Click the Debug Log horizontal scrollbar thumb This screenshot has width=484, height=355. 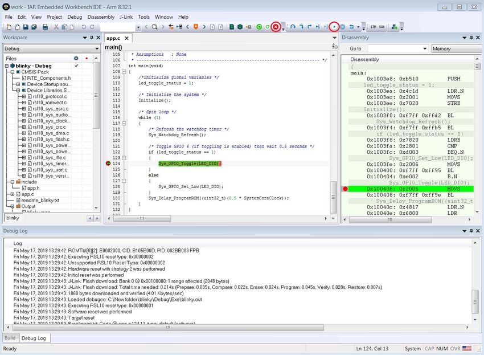click(168, 327)
